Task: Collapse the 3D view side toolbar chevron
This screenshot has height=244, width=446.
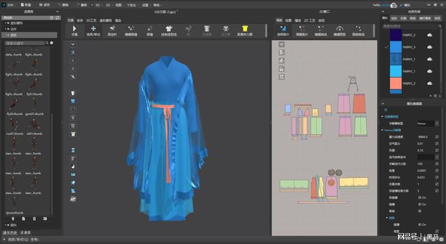Action: click(73, 44)
